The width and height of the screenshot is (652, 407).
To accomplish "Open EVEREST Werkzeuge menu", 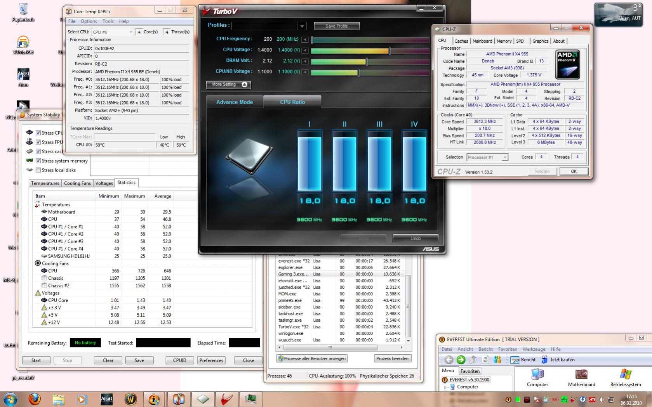I will [x=534, y=349].
